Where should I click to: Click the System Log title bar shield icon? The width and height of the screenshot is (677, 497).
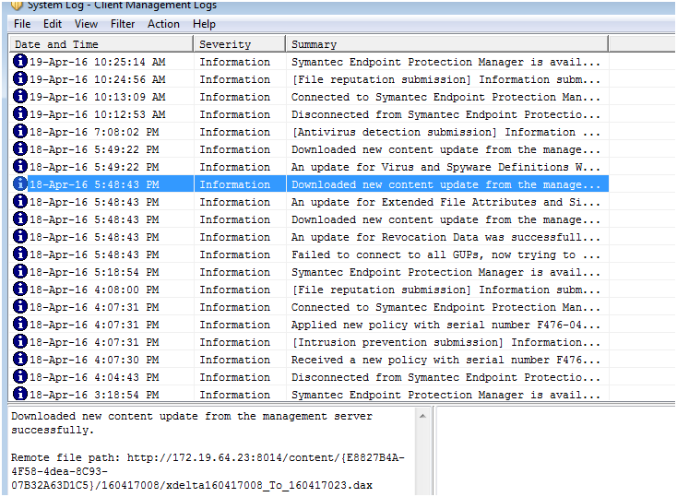point(17,5)
